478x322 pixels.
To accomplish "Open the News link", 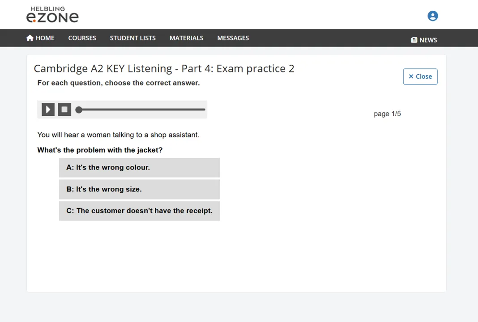I will pyautogui.click(x=428, y=40).
